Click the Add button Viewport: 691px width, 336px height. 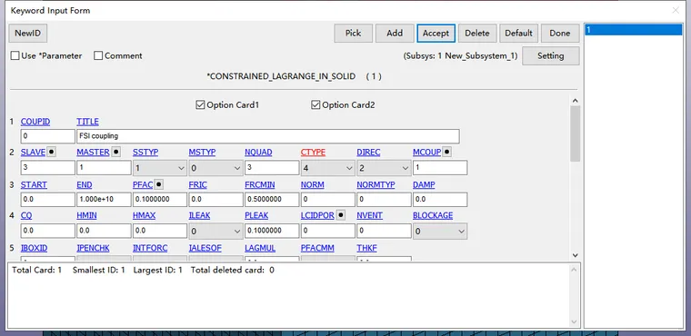pos(395,33)
